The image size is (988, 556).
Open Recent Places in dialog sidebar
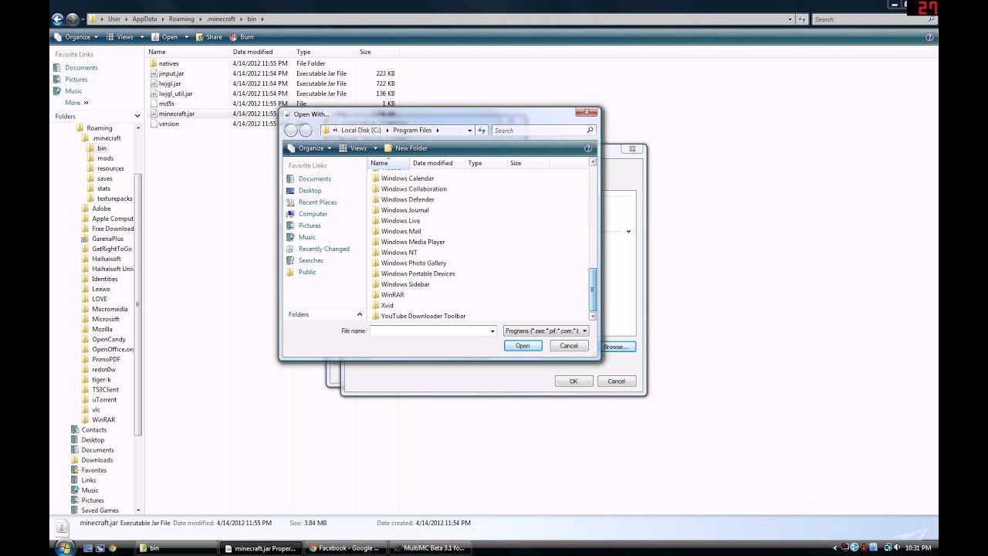tap(317, 202)
